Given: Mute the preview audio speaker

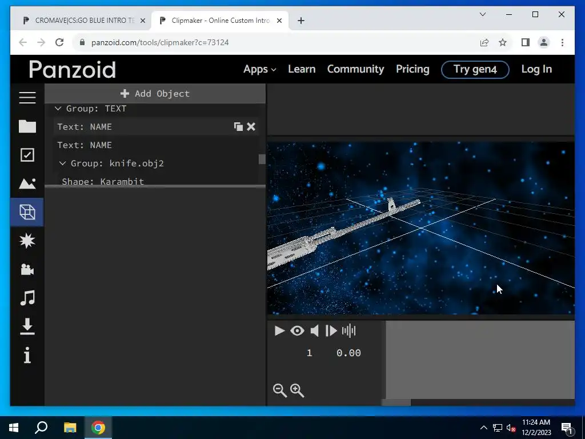Looking at the screenshot, I should 315,331.
